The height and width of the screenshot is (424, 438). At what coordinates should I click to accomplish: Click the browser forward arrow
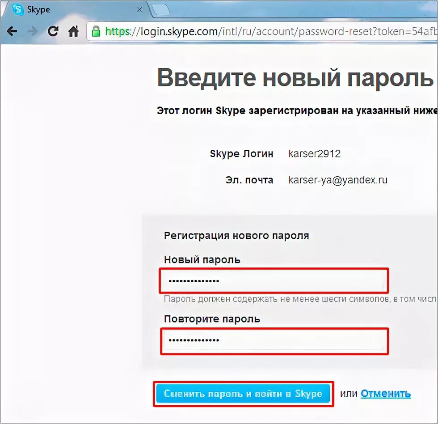pos(32,31)
